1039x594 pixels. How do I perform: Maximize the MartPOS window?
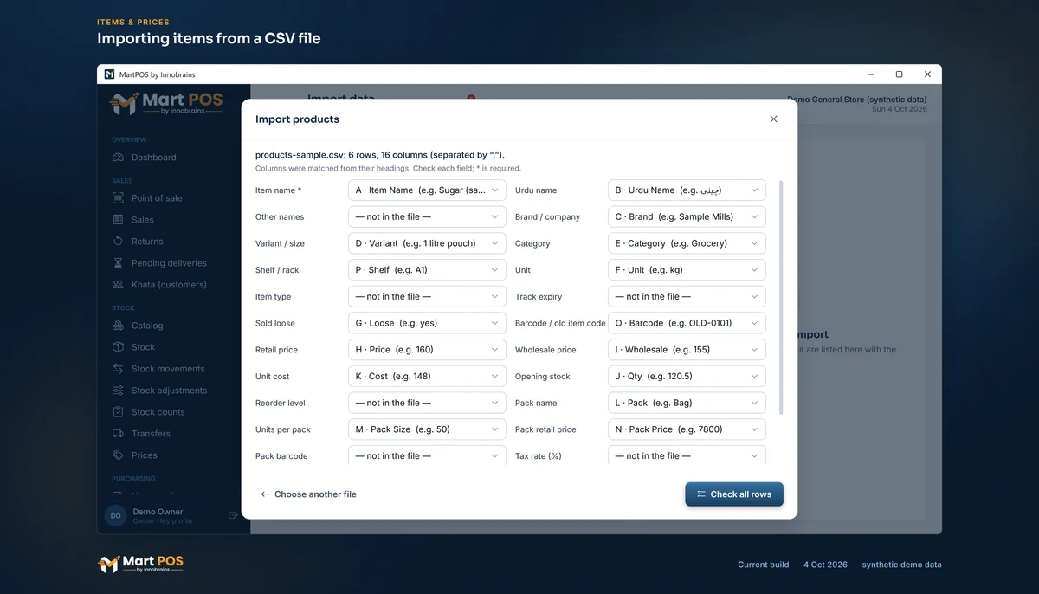[x=899, y=74]
